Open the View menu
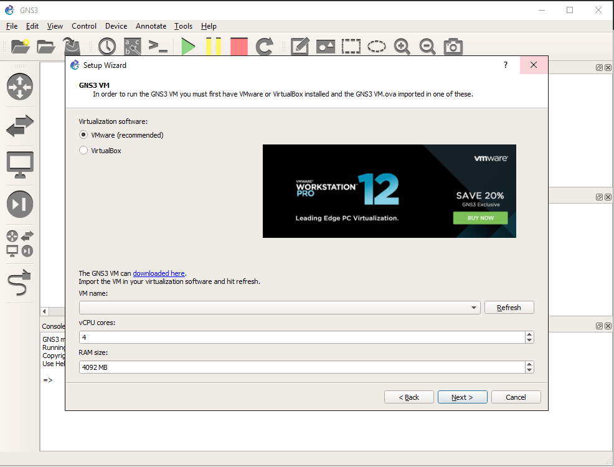Screen dimensions: 614x467 [x=55, y=26]
